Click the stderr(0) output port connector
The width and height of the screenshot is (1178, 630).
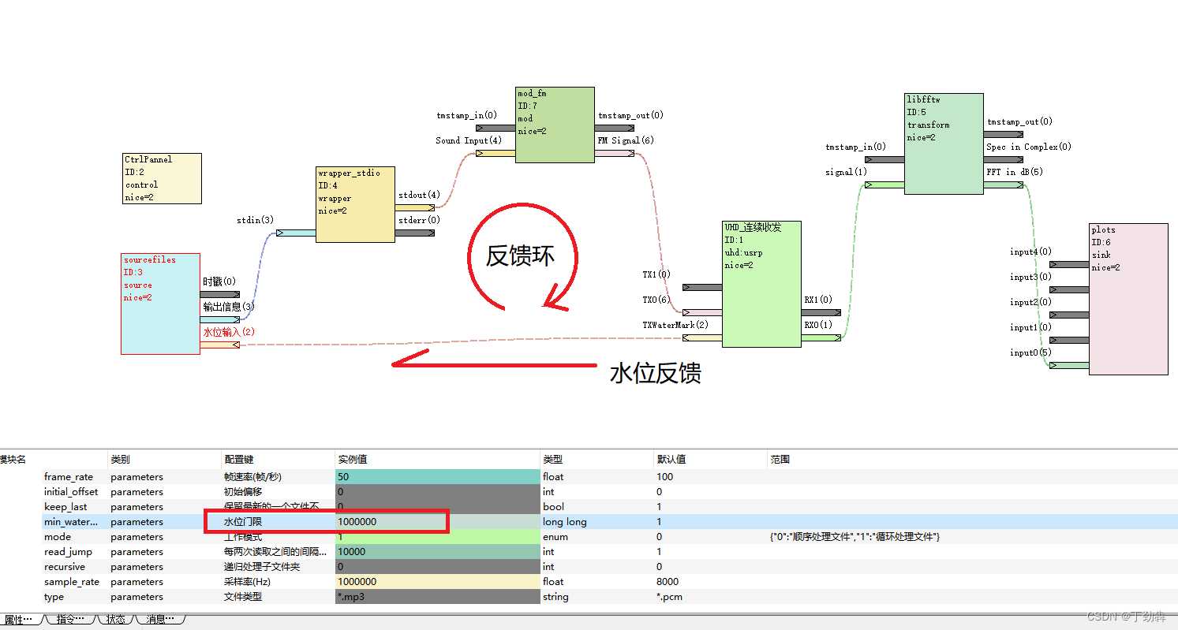(415, 233)
